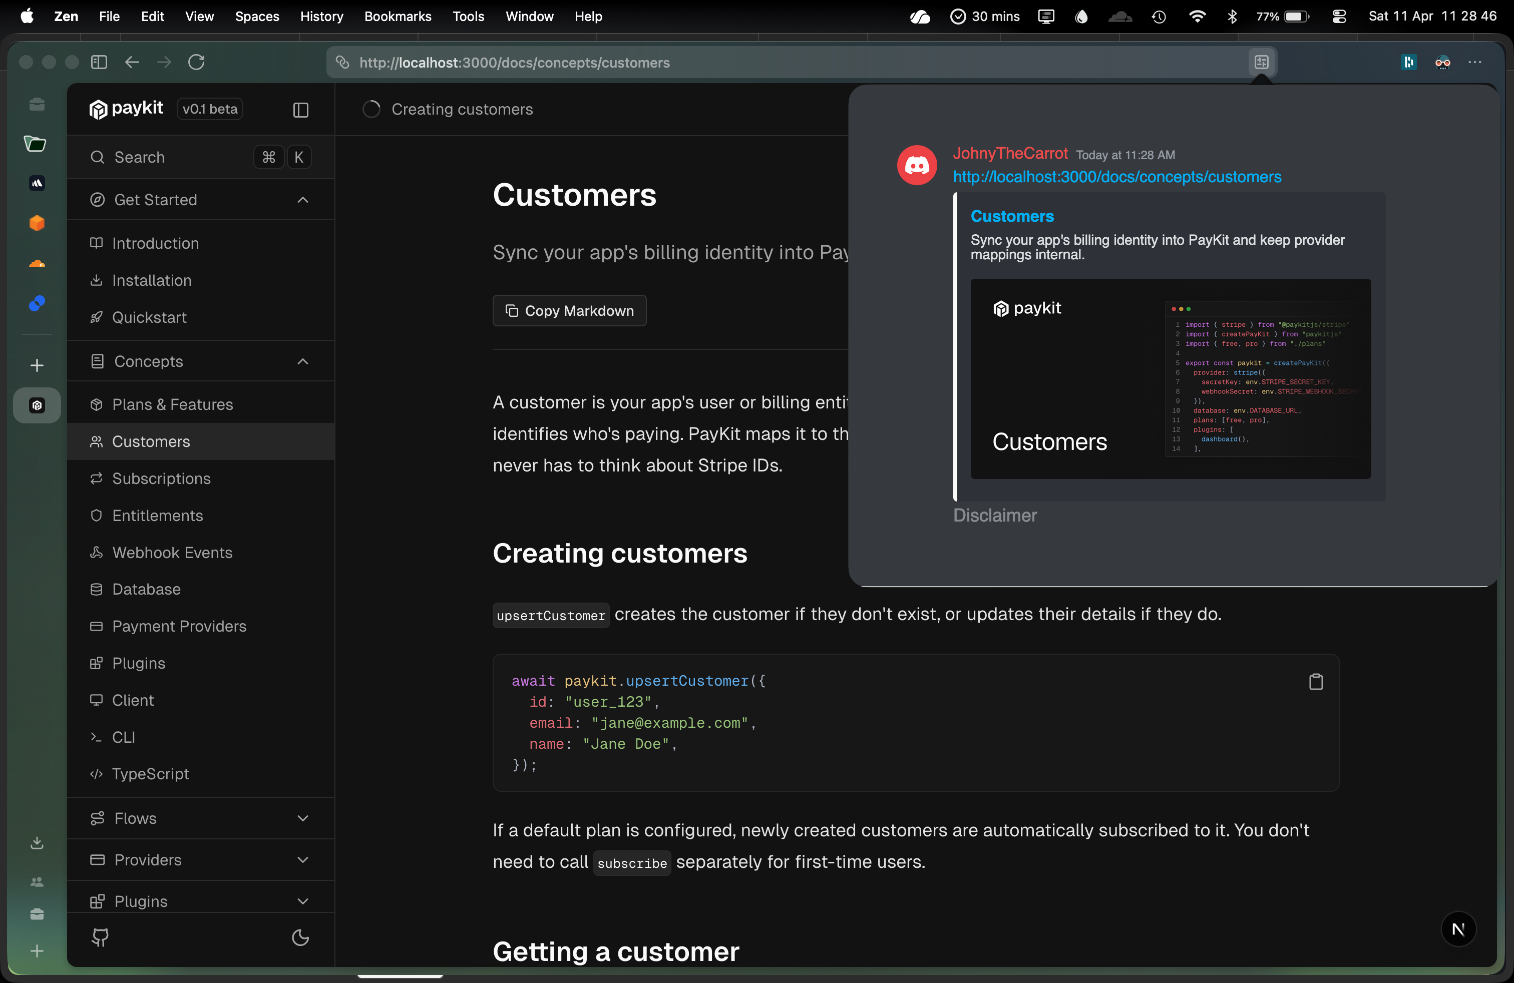Viewport: 1514px width, 983px height.
Task: Reload the current page
Action: [x=196, y=62]
